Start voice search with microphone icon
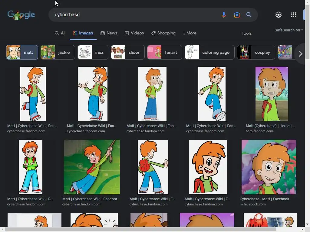Screen dimensions: 310x232 pyautogui.click(x=224, y=15)
